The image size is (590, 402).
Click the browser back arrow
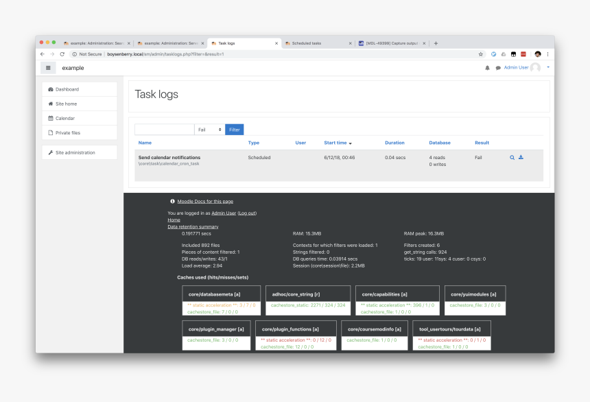[42, 54]
